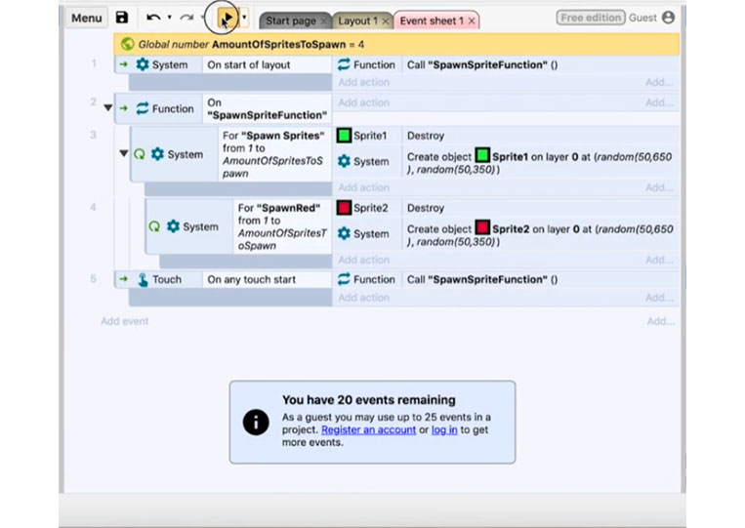745x528 pixels.
Task: Click the green Sprite1 icon on Destroy row
Action: tap(344, 136)
